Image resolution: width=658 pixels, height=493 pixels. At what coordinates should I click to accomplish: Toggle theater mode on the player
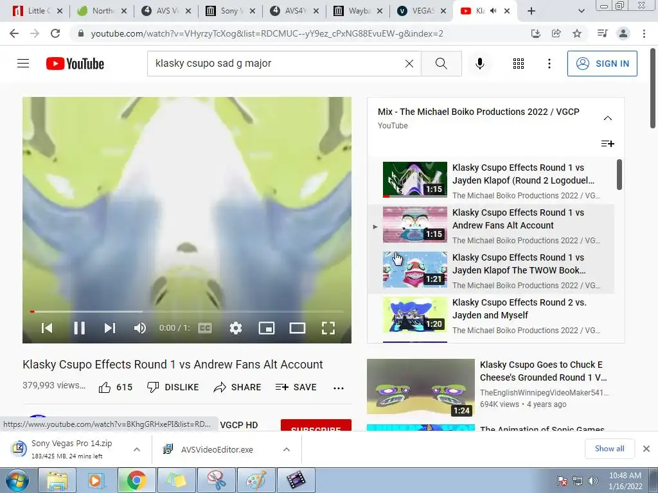click(x=298, y=328)
